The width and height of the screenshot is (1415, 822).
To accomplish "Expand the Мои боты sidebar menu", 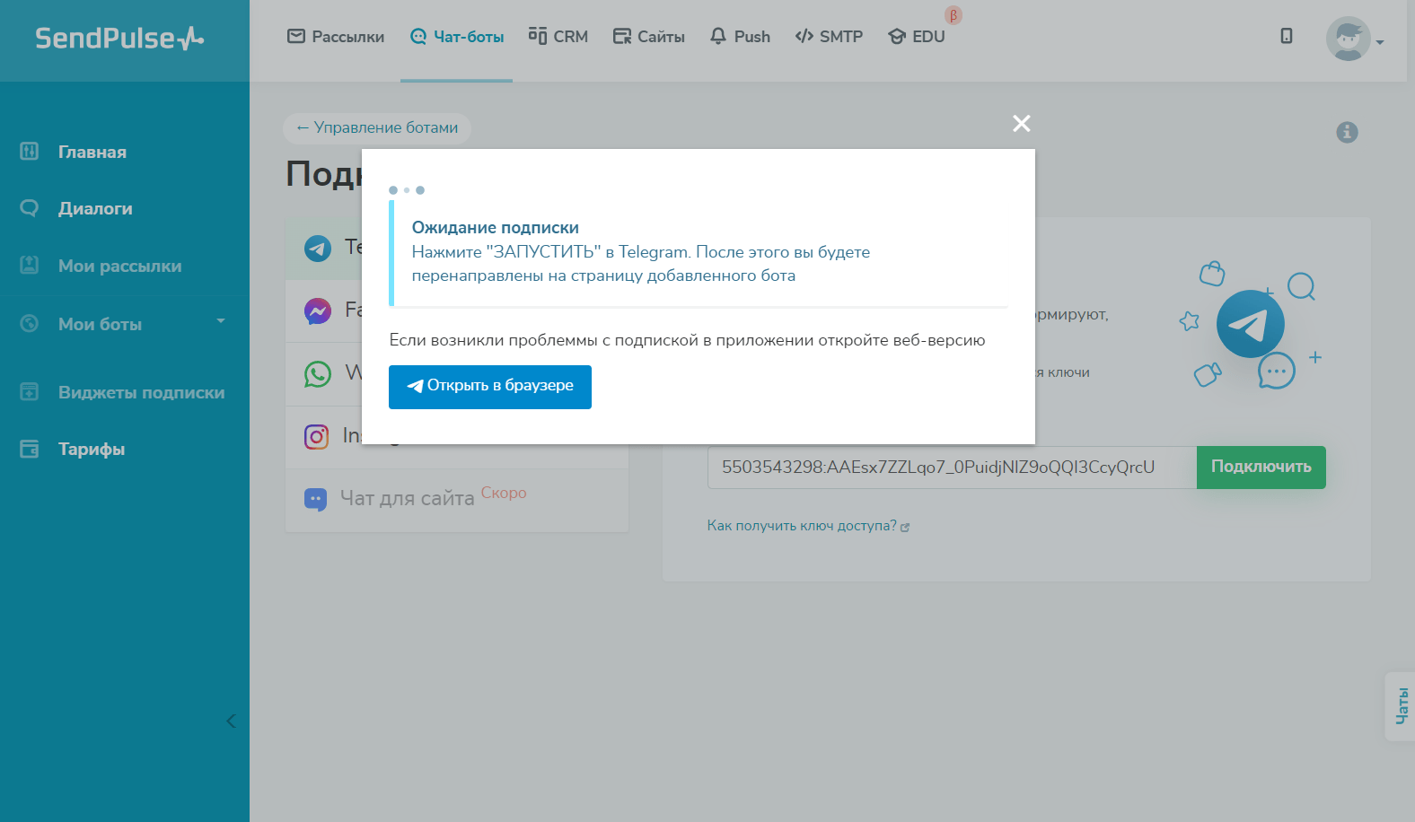I will (124, 324).
